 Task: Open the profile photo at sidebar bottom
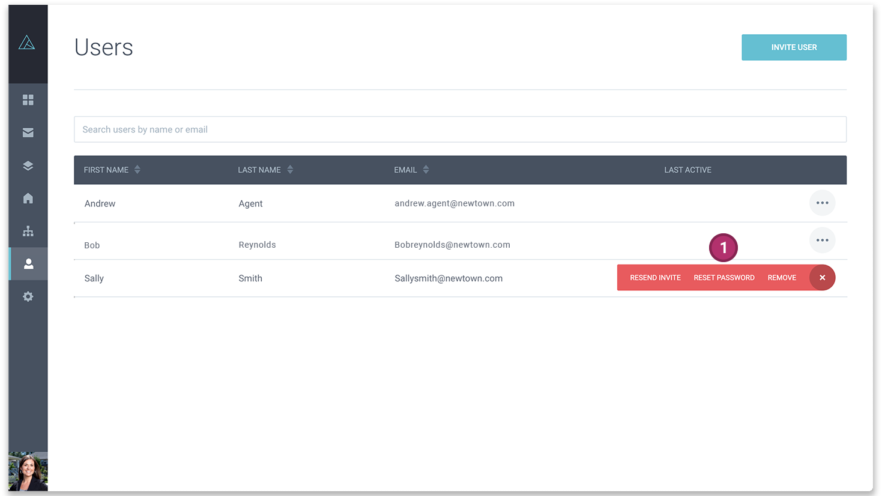(28, 471)
